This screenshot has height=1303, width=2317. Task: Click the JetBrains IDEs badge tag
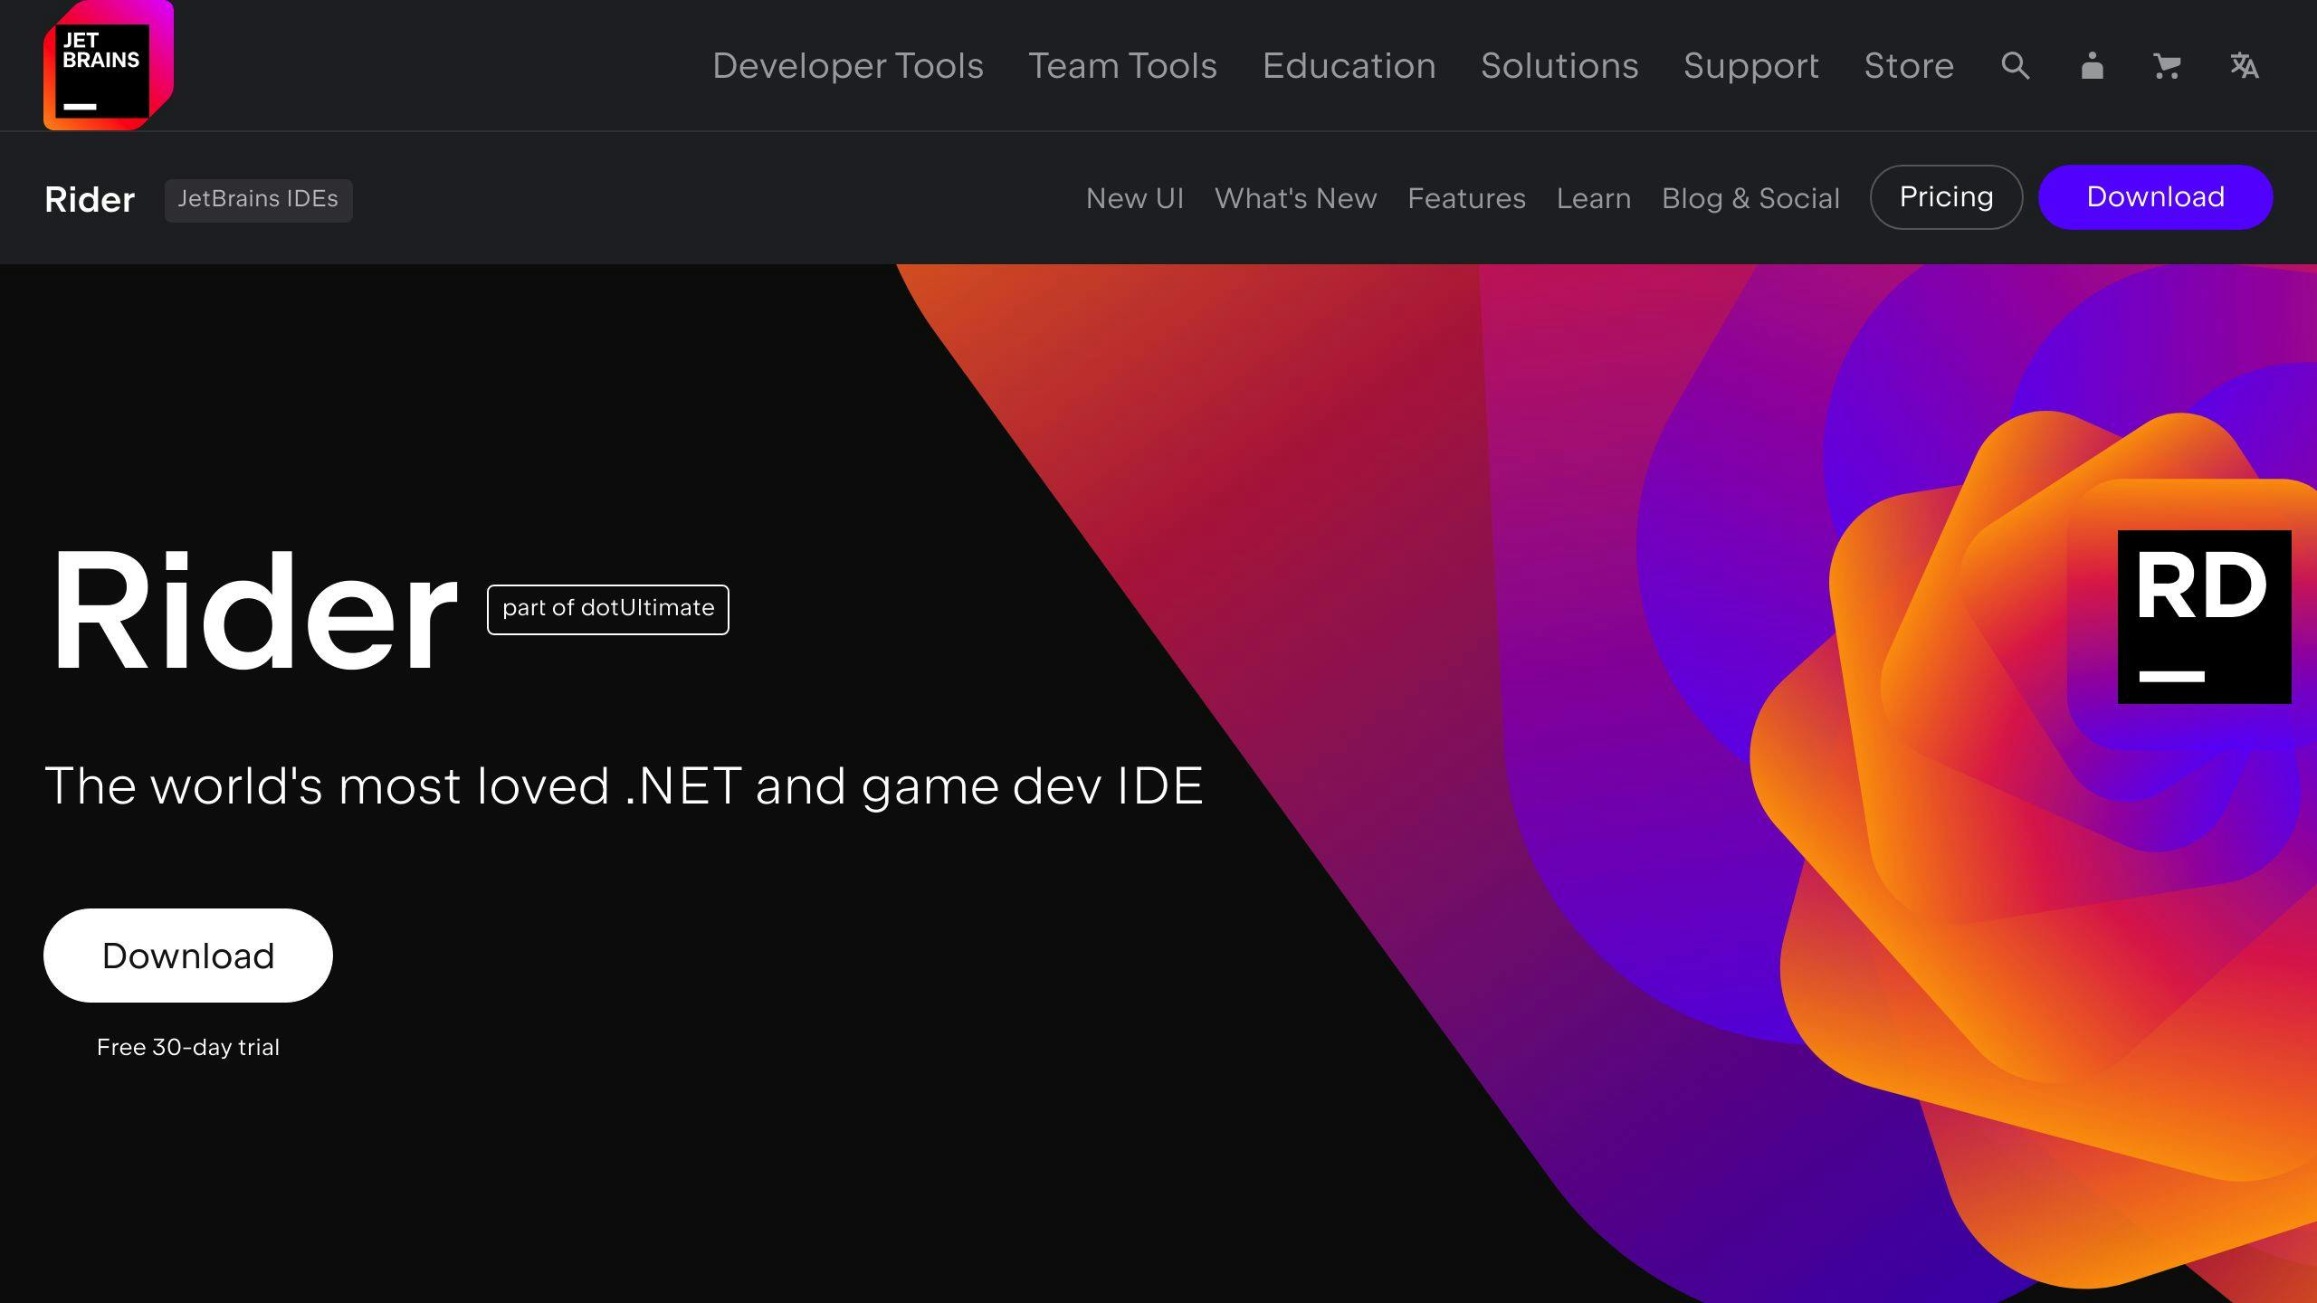tap(258, 197)
